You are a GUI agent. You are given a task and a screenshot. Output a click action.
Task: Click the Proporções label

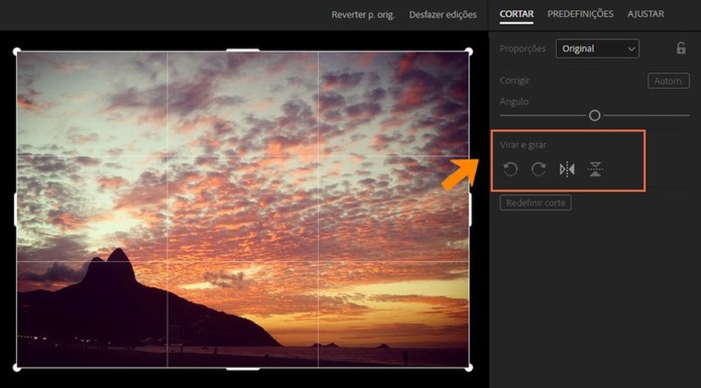point(523,48)
